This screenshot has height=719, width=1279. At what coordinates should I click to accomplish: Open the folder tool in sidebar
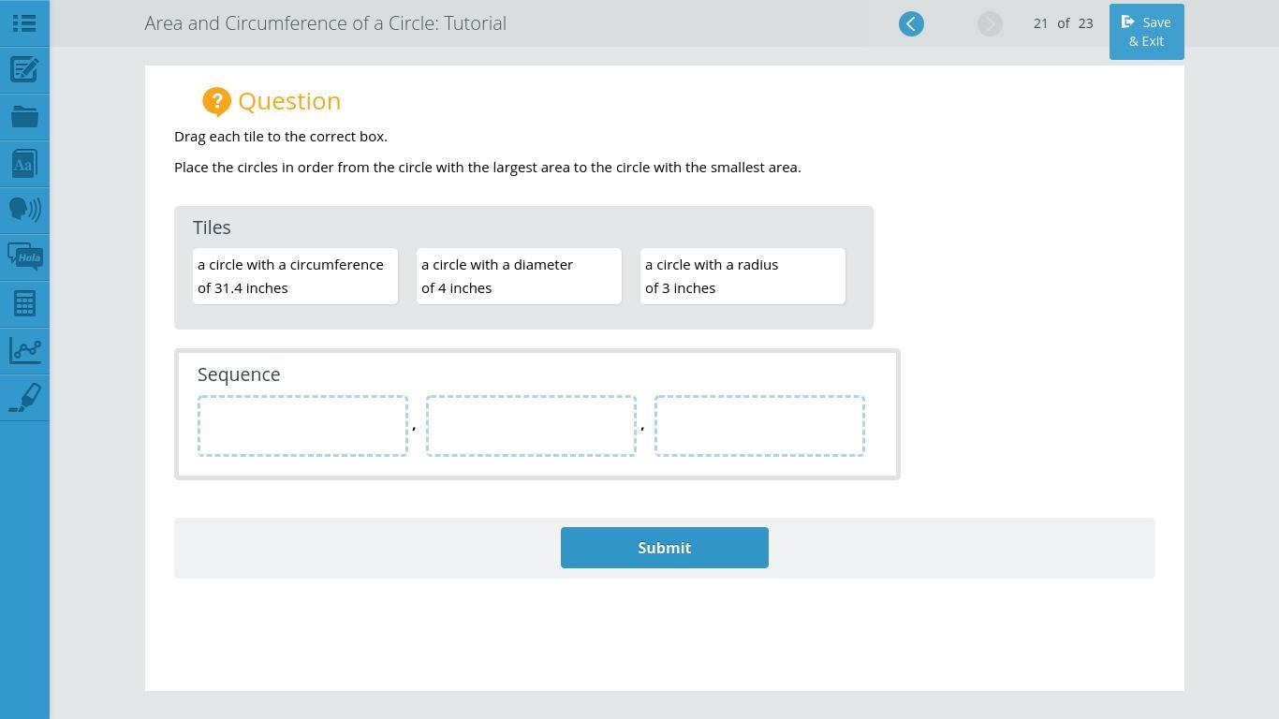[x=24, y=117]
